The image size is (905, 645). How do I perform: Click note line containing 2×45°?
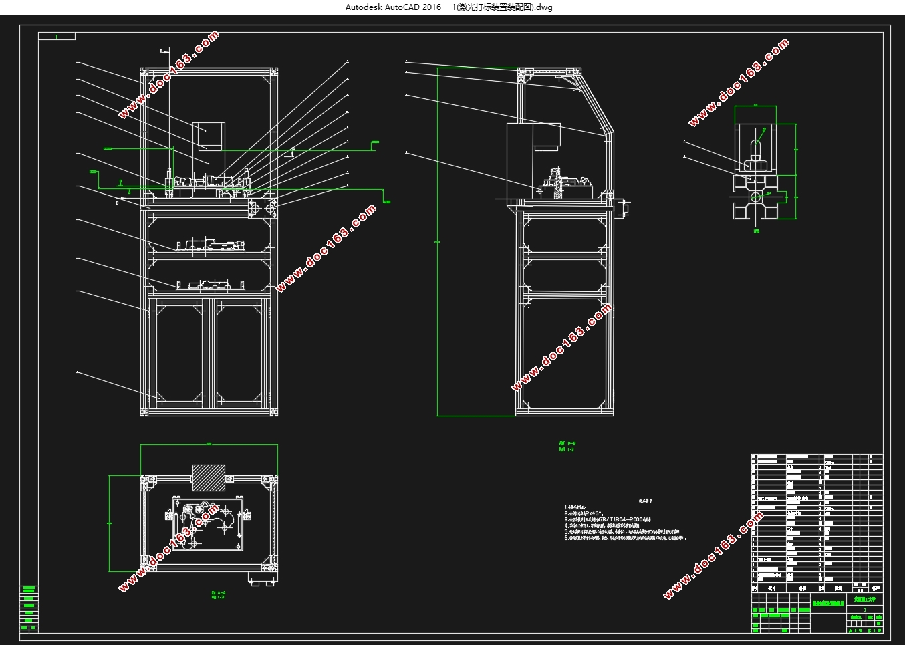tap(584, 513)
